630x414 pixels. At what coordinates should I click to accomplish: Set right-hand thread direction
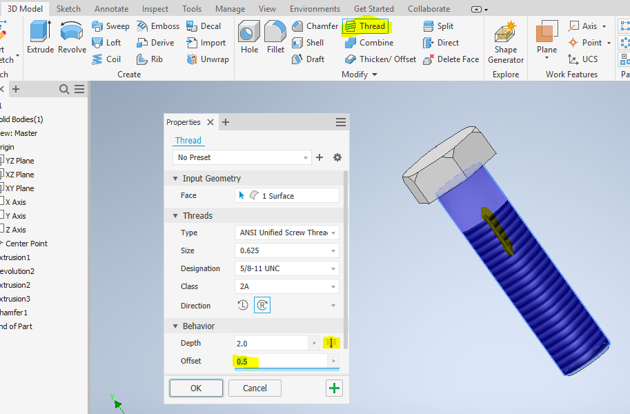pyautogui.click(x=262, y=306)
